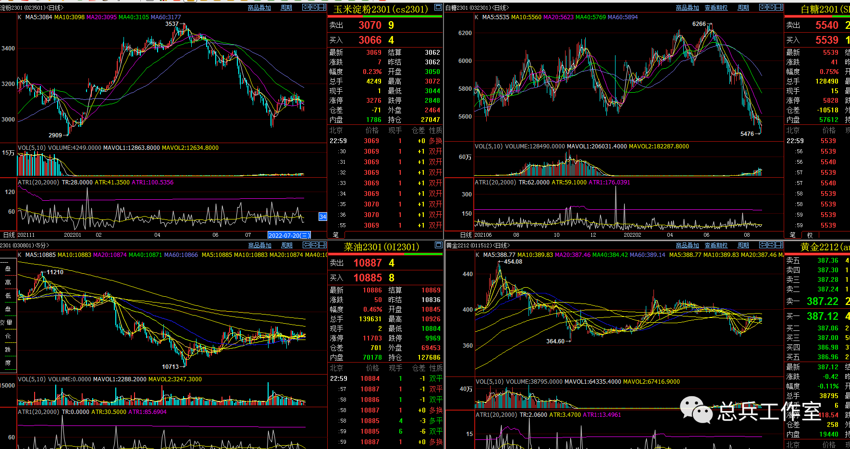850x449 pixels.
Task: Click forward arrow icon in gold chart header
Action: (771, 245)
